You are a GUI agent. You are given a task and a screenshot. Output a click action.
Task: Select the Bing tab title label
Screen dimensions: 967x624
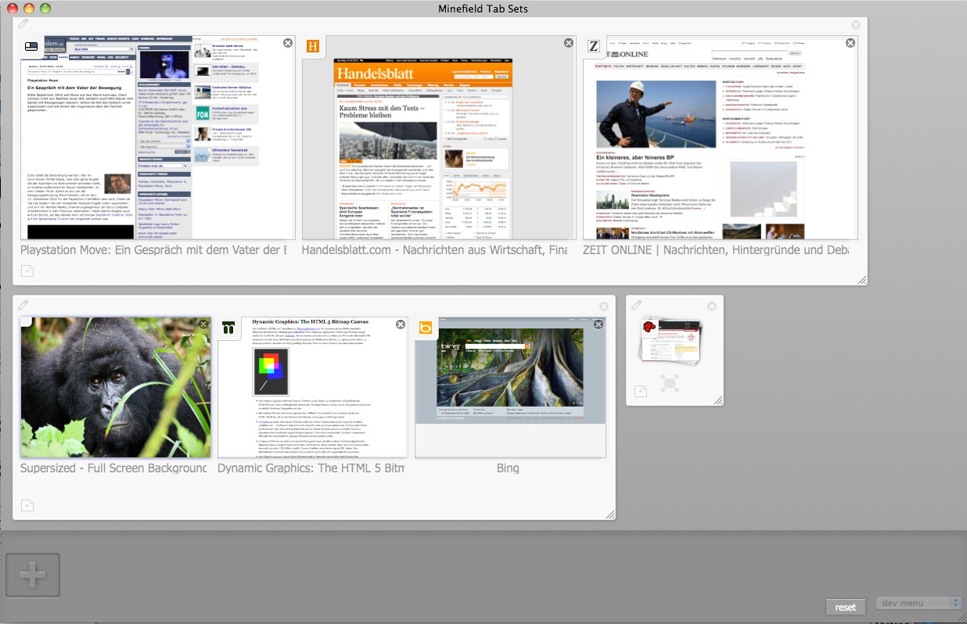coord(508,468)
